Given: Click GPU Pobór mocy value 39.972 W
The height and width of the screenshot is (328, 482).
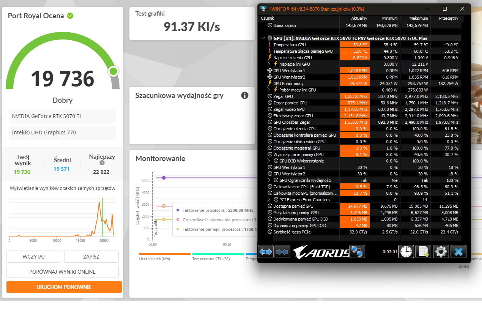Looking at the screenshot, I should [x=354, y=84].
